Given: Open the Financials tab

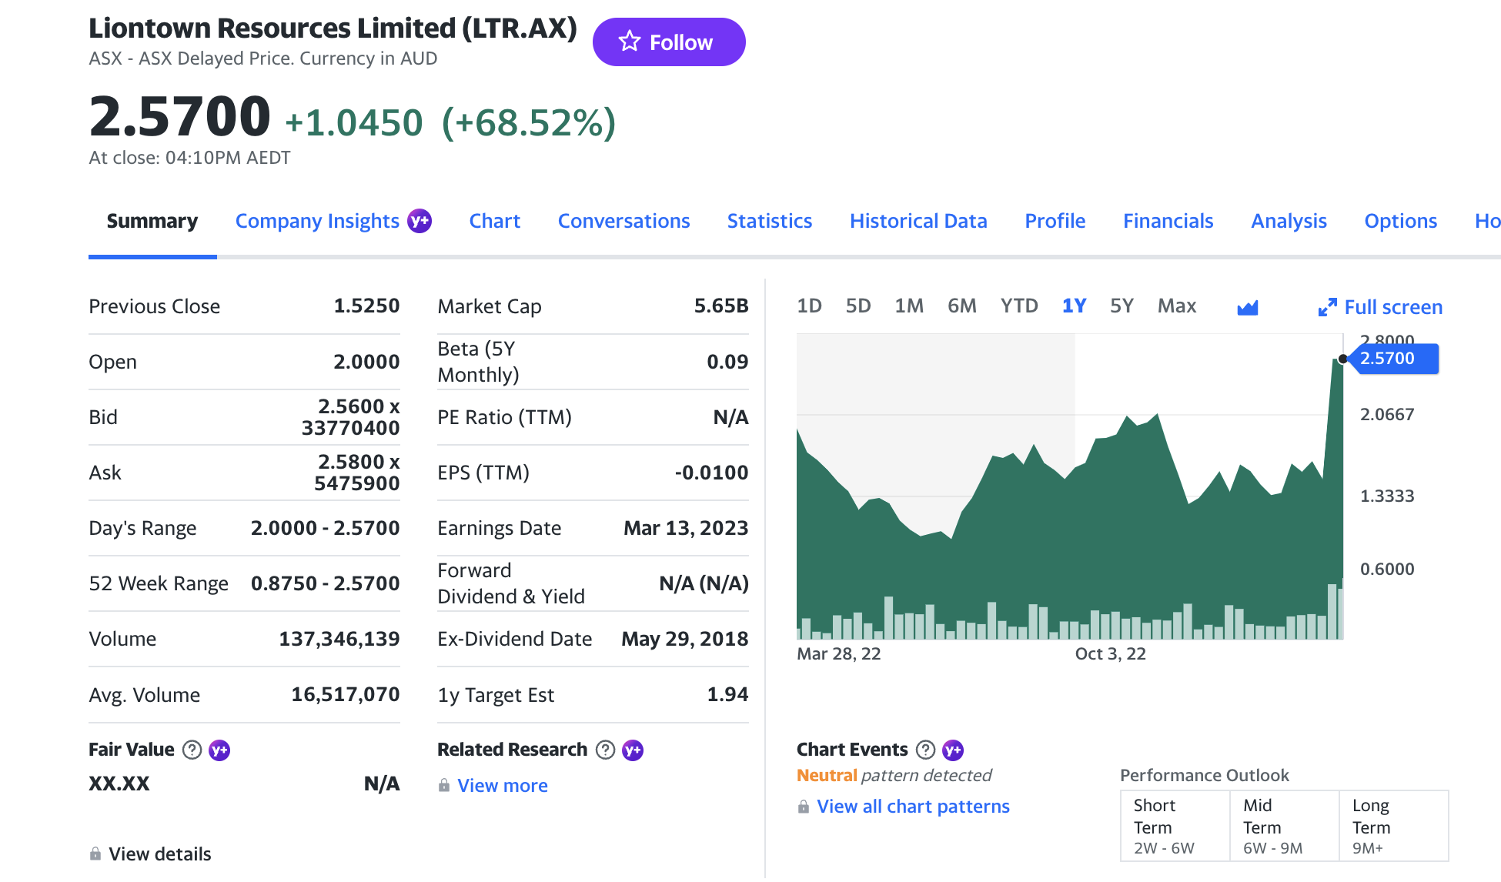Looking at the screenshot, I should [1168, 221].
